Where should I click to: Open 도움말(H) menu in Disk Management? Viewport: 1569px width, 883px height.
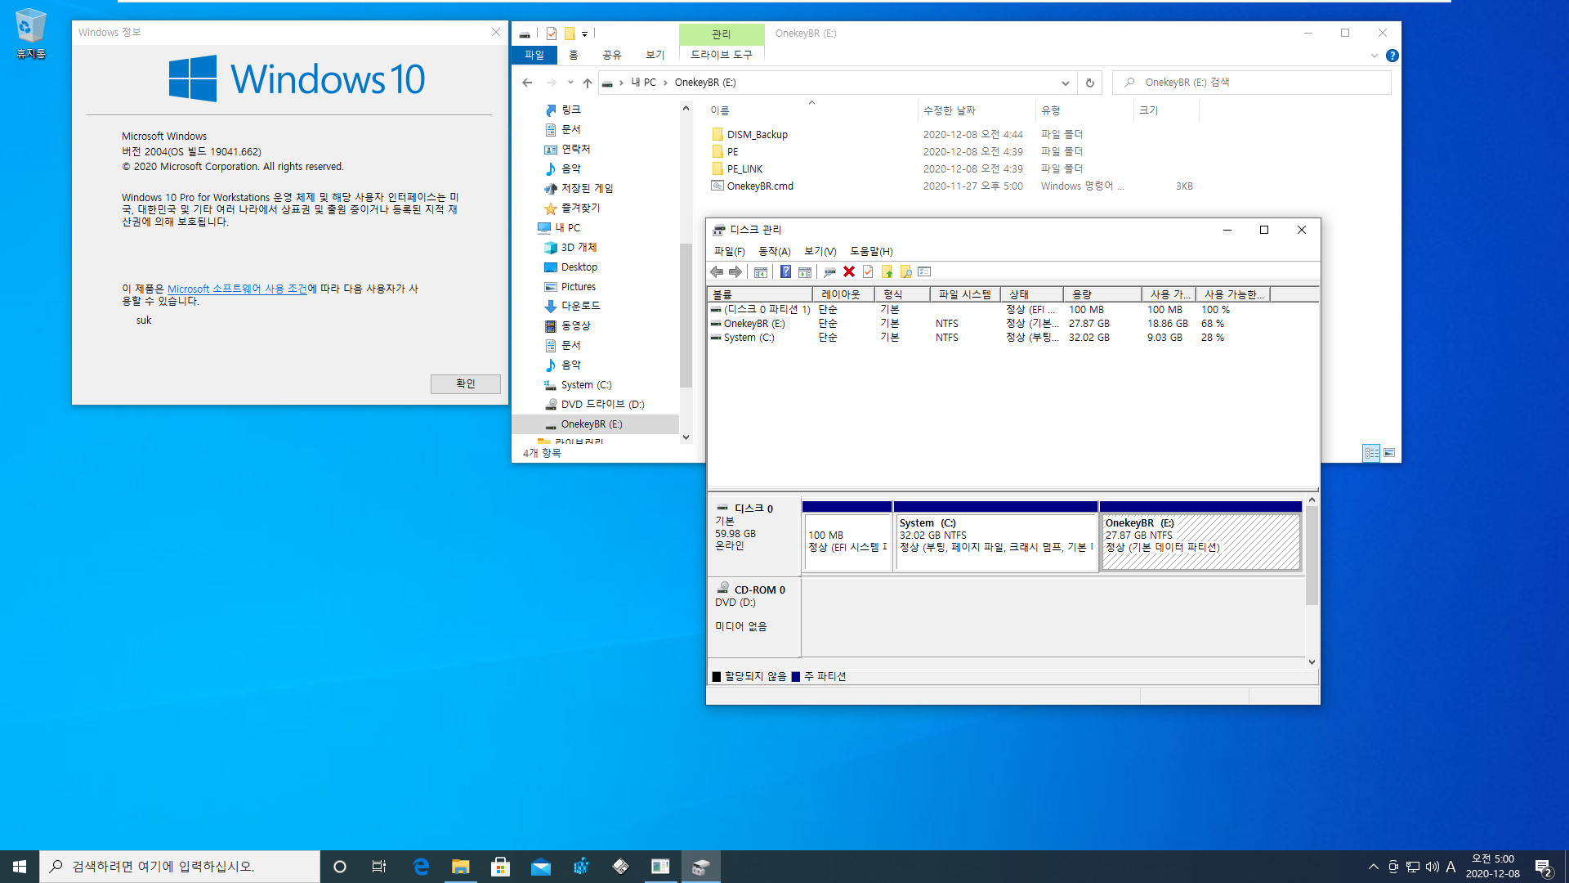871,251
